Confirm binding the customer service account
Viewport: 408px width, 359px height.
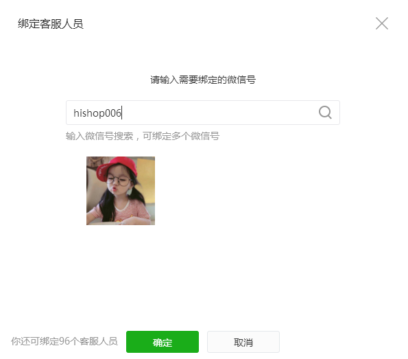coord(163,342)
